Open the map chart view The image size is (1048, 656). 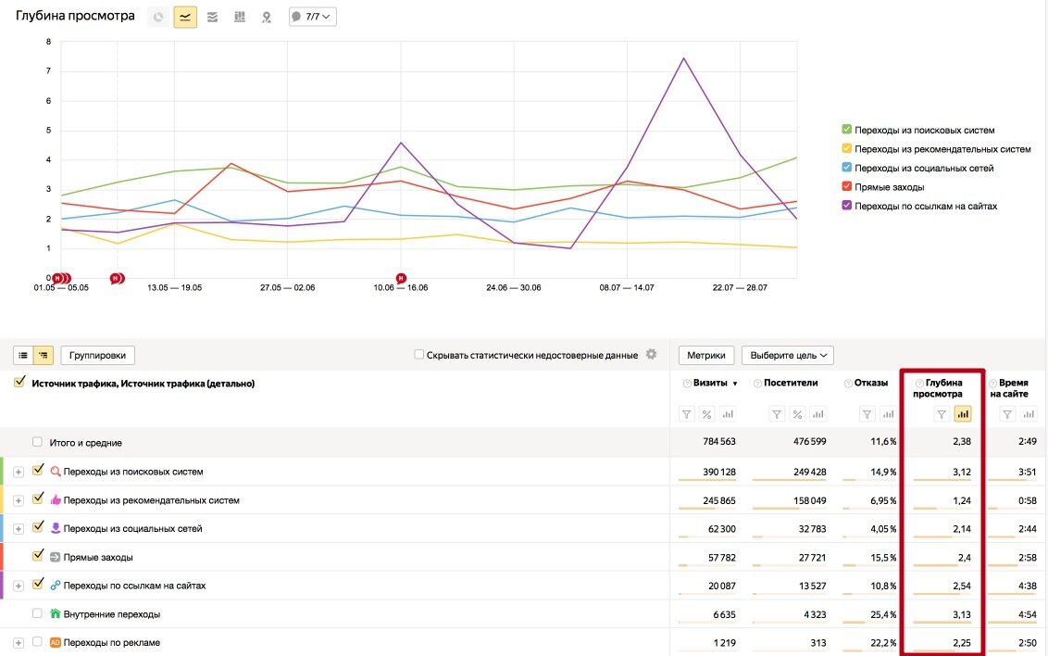tap(267, 17)
